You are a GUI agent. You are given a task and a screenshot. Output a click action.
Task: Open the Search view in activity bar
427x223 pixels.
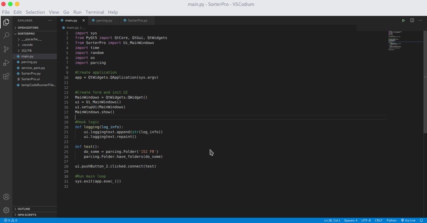[x=6, y=35]
